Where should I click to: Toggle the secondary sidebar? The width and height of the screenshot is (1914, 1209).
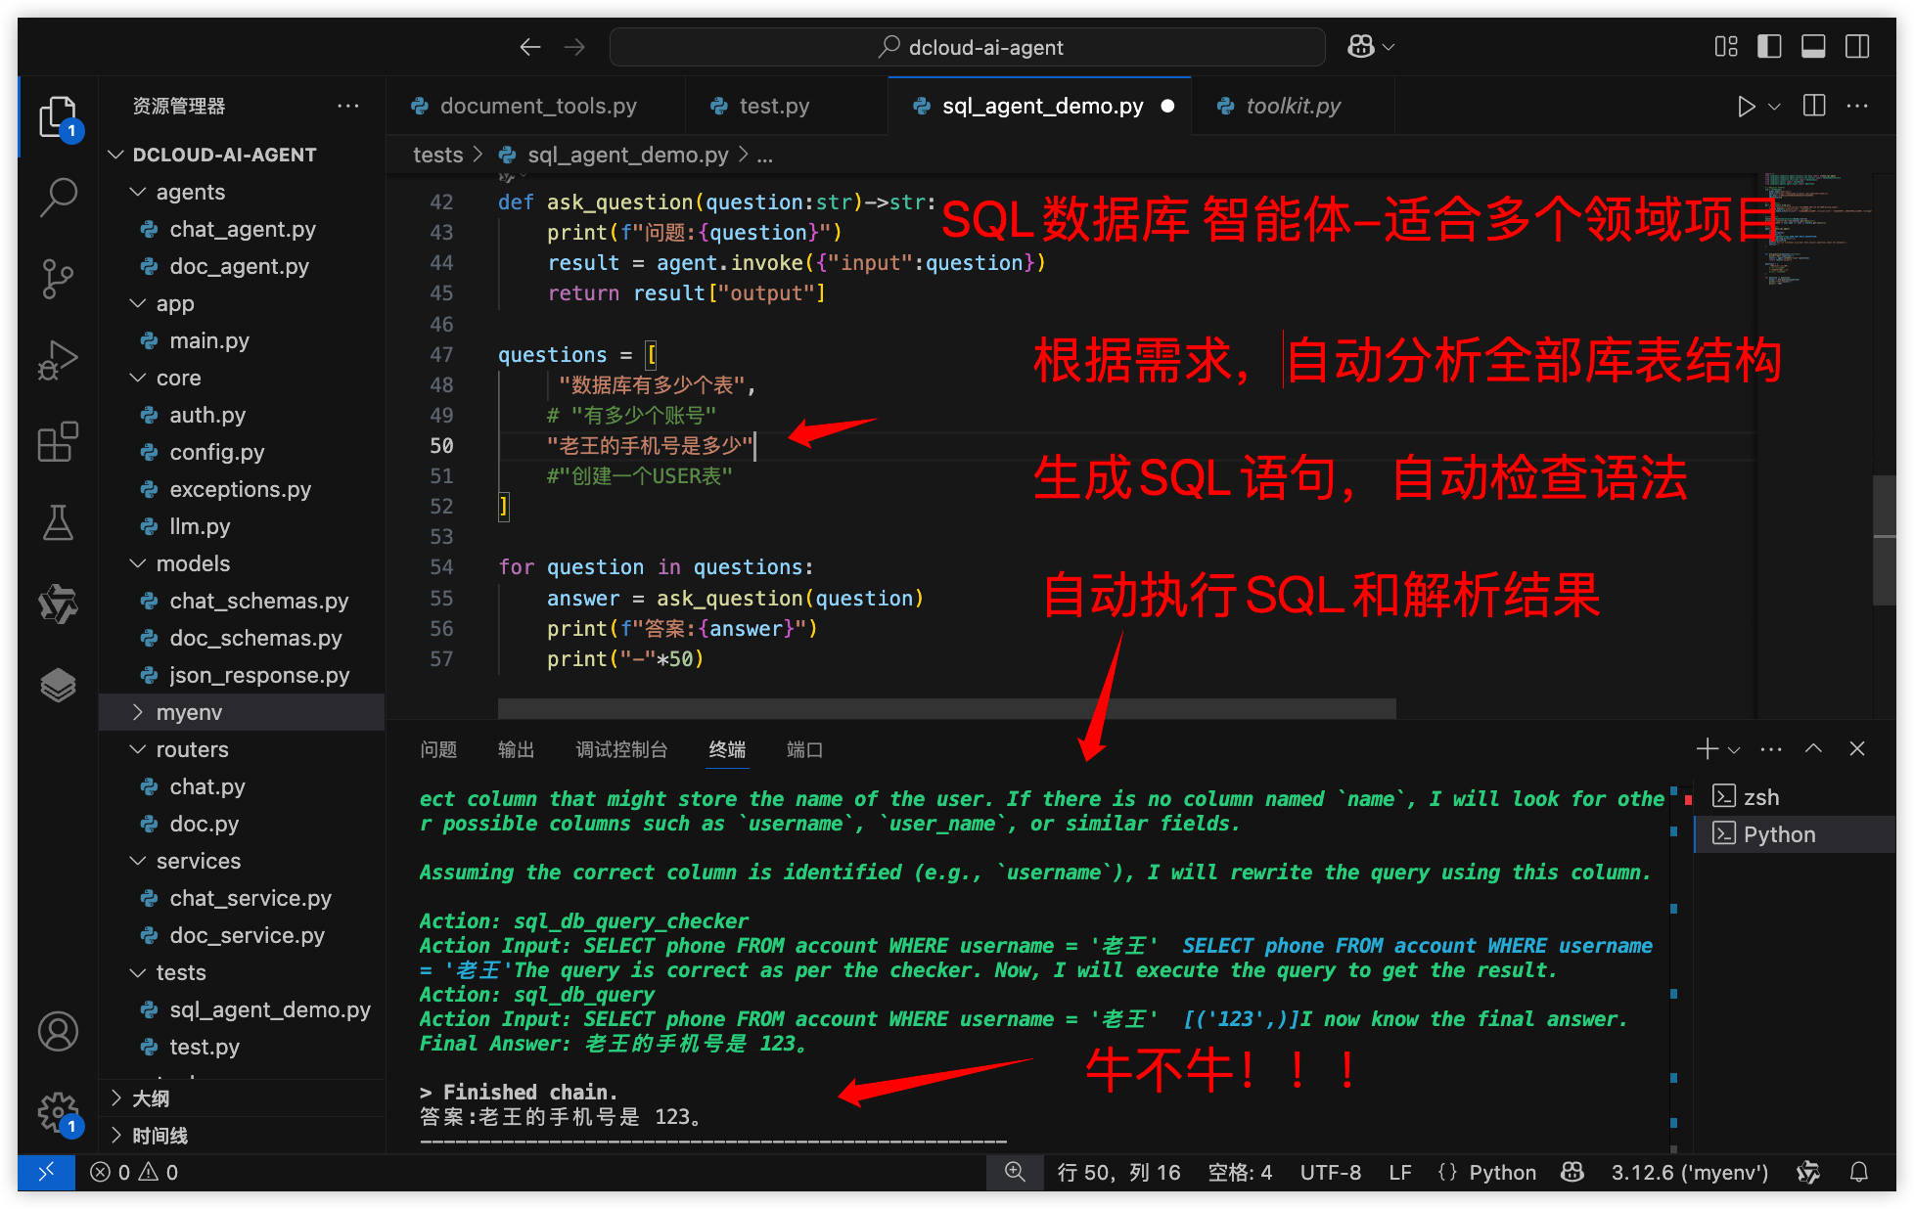click(x=1857, y=46)
